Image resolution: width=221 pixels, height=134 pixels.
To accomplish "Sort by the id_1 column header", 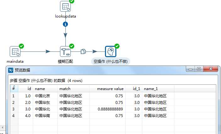I will tap(134, 89).
